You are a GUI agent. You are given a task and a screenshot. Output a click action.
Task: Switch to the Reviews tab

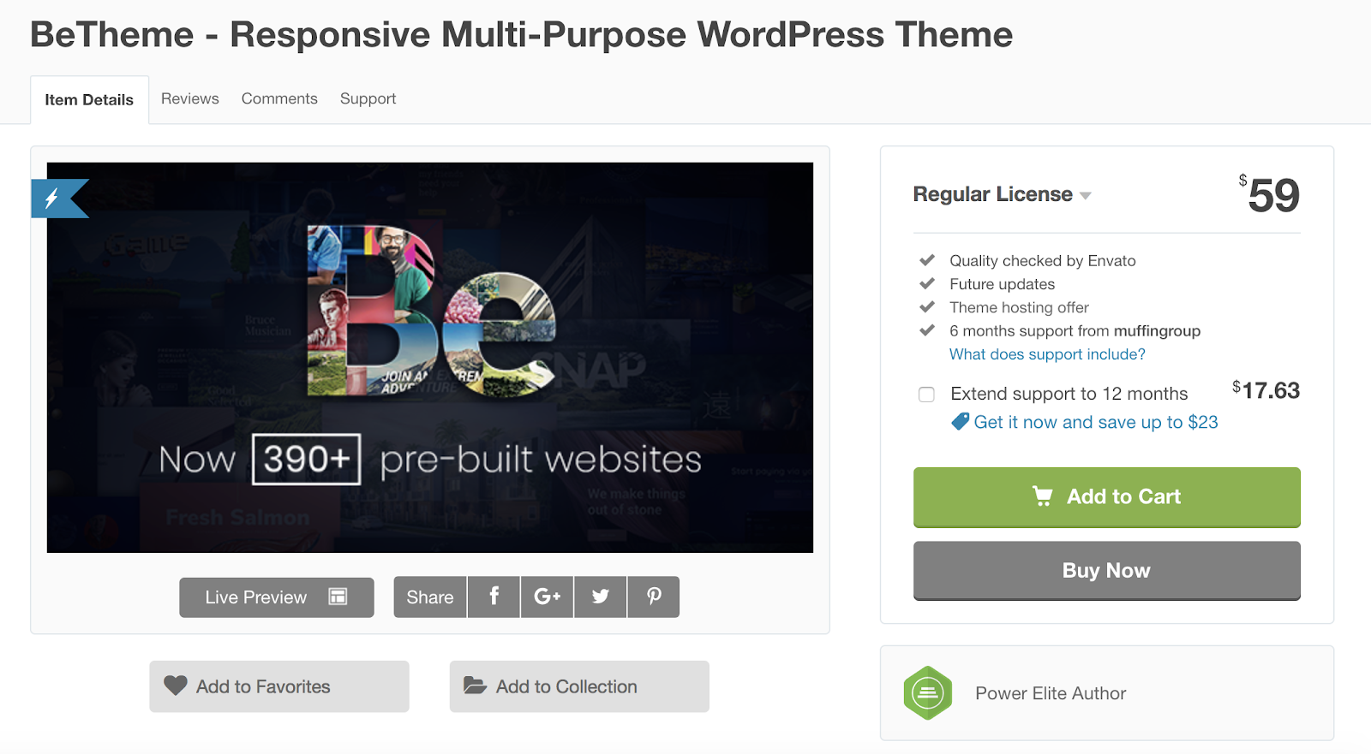pyautogui.click(x=190, y=98)
